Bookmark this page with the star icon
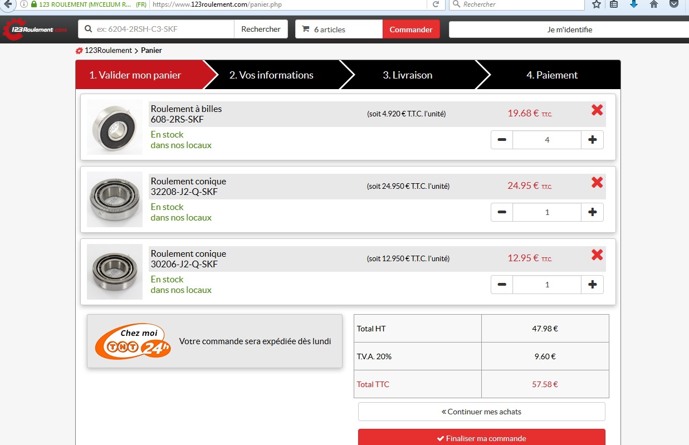This screenshot has width=689, height=445. (597, 4)
